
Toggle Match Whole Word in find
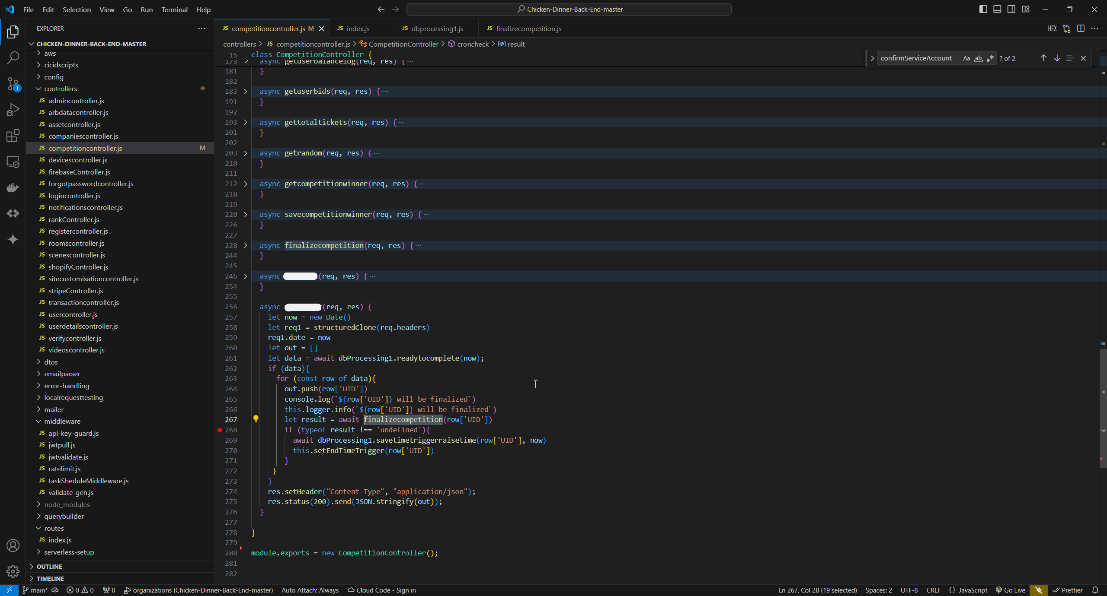tap(978, 58)
